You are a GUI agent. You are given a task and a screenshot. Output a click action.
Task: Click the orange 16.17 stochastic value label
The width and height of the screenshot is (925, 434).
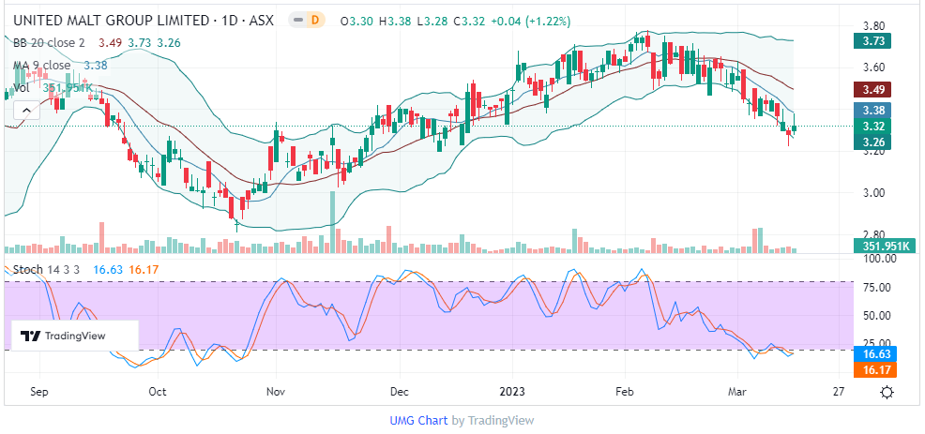(x=874, y=370)
